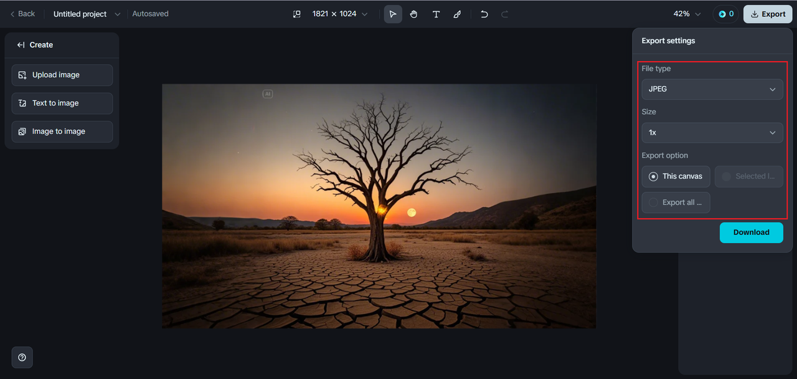Open the File type JPEG dropdown
Screen dimensions: 797x379
712,89
